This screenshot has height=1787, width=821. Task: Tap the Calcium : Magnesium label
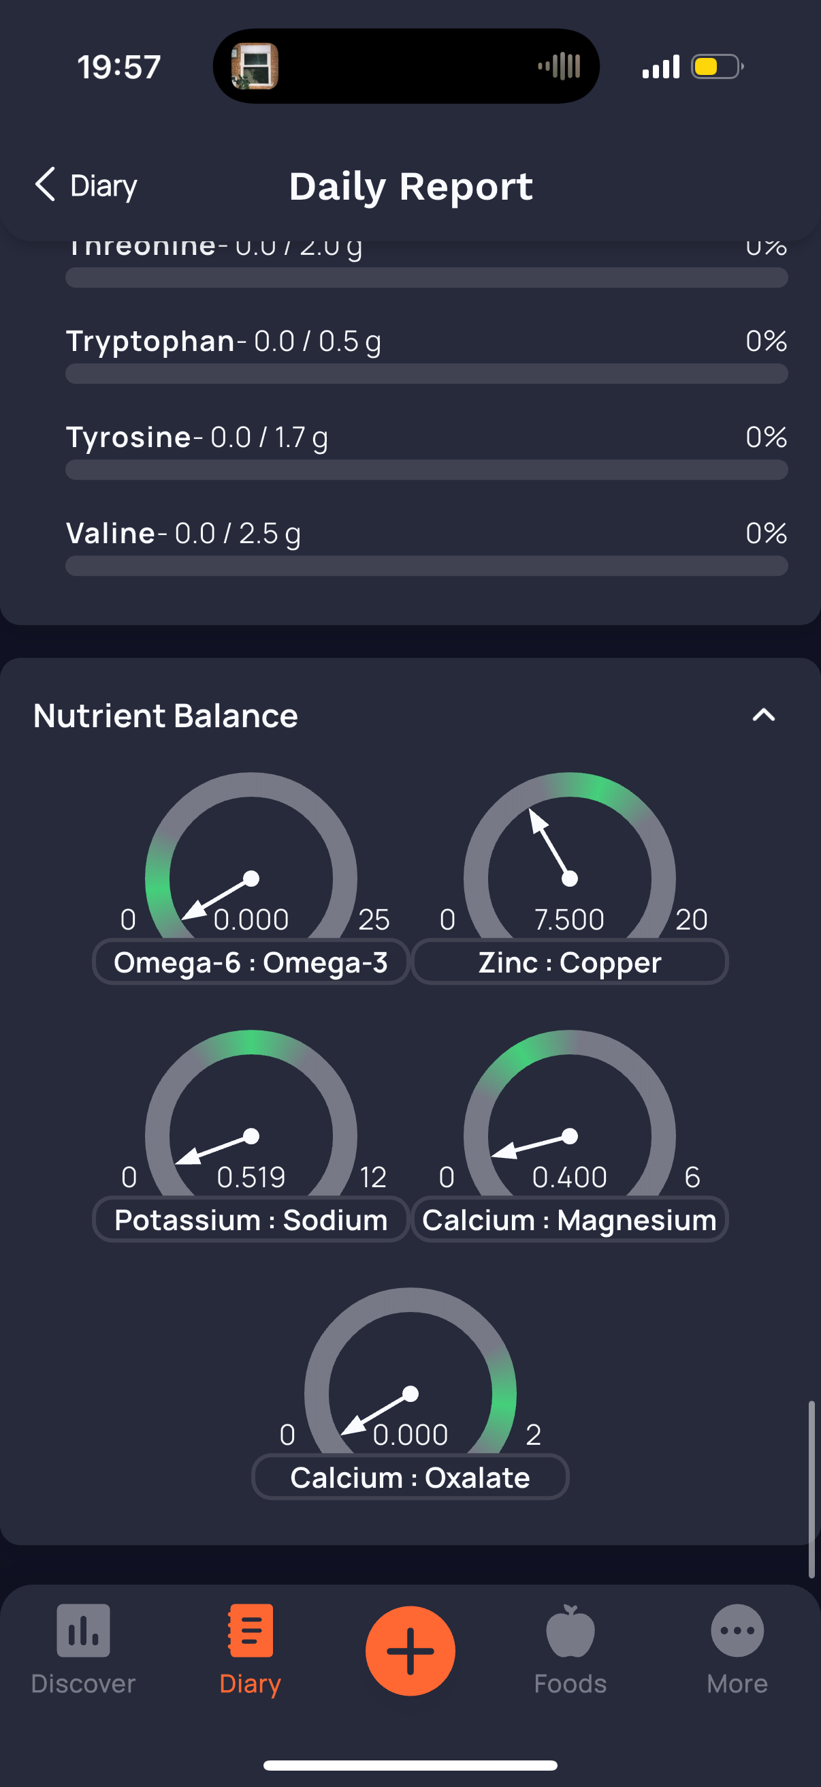570,1219
